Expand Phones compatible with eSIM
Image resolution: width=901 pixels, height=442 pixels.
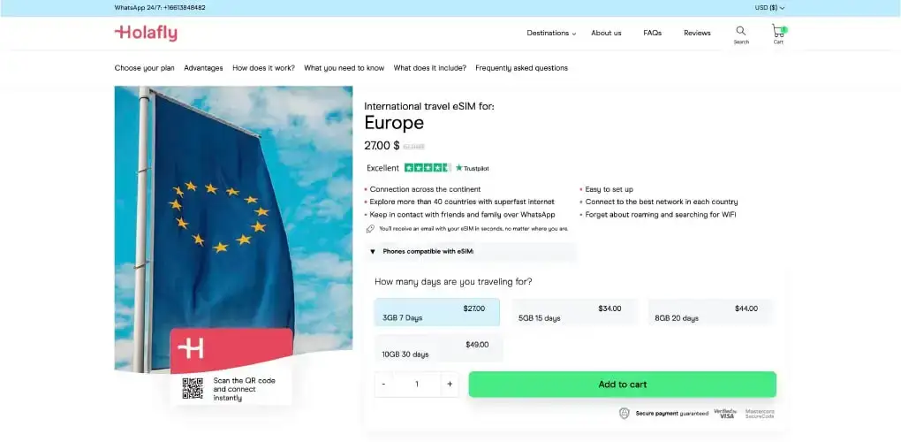click(x=428, y=251)
